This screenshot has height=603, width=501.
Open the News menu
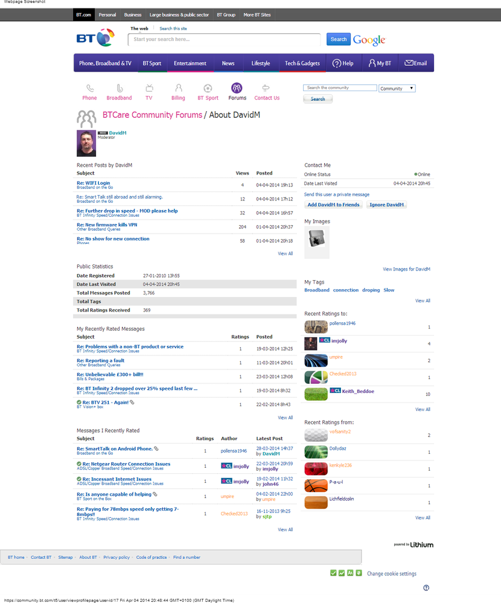tap(228, 63)
